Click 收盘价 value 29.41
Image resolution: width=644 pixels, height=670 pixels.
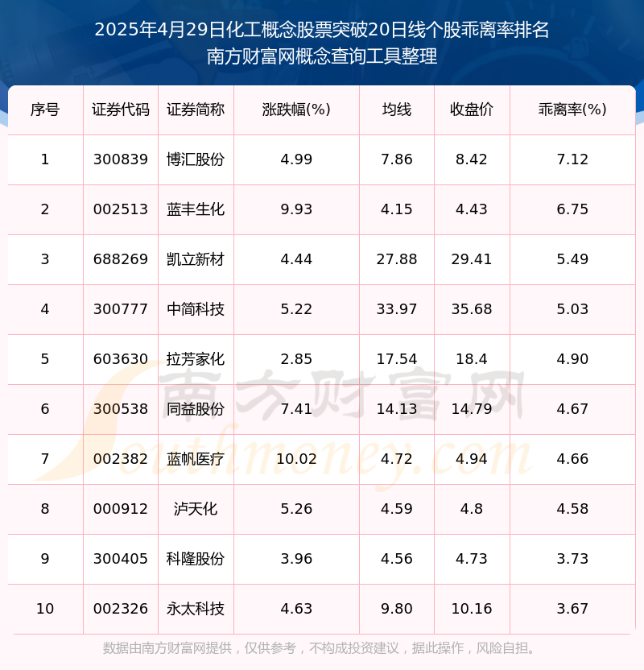[x=472, y=259]
